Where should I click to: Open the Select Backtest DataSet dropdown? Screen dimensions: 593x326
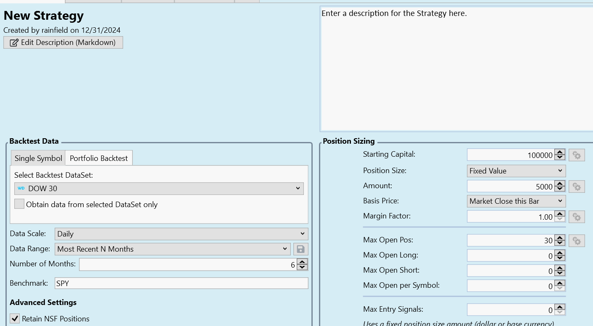[x=159, y=189]
